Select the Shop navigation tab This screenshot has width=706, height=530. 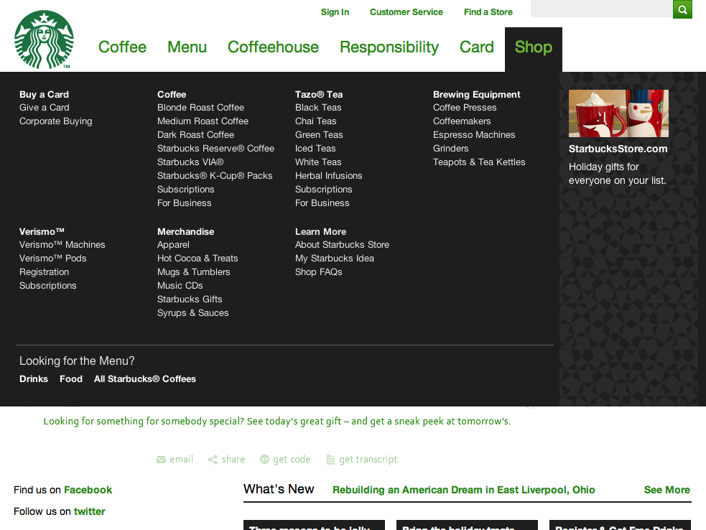[x=533, y=49]
